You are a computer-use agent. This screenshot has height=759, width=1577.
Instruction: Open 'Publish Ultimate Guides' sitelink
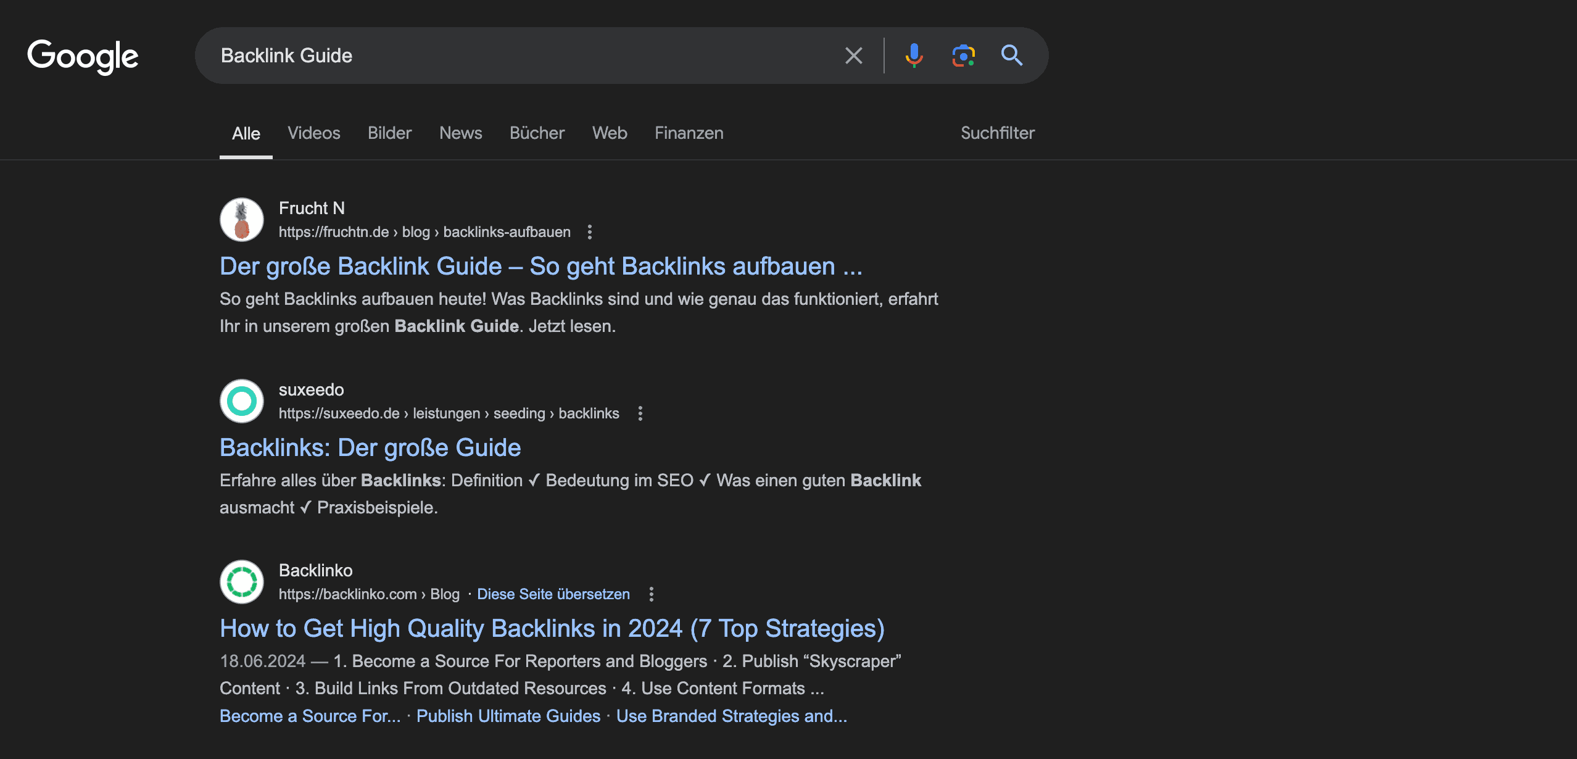[x=508, y=716]
